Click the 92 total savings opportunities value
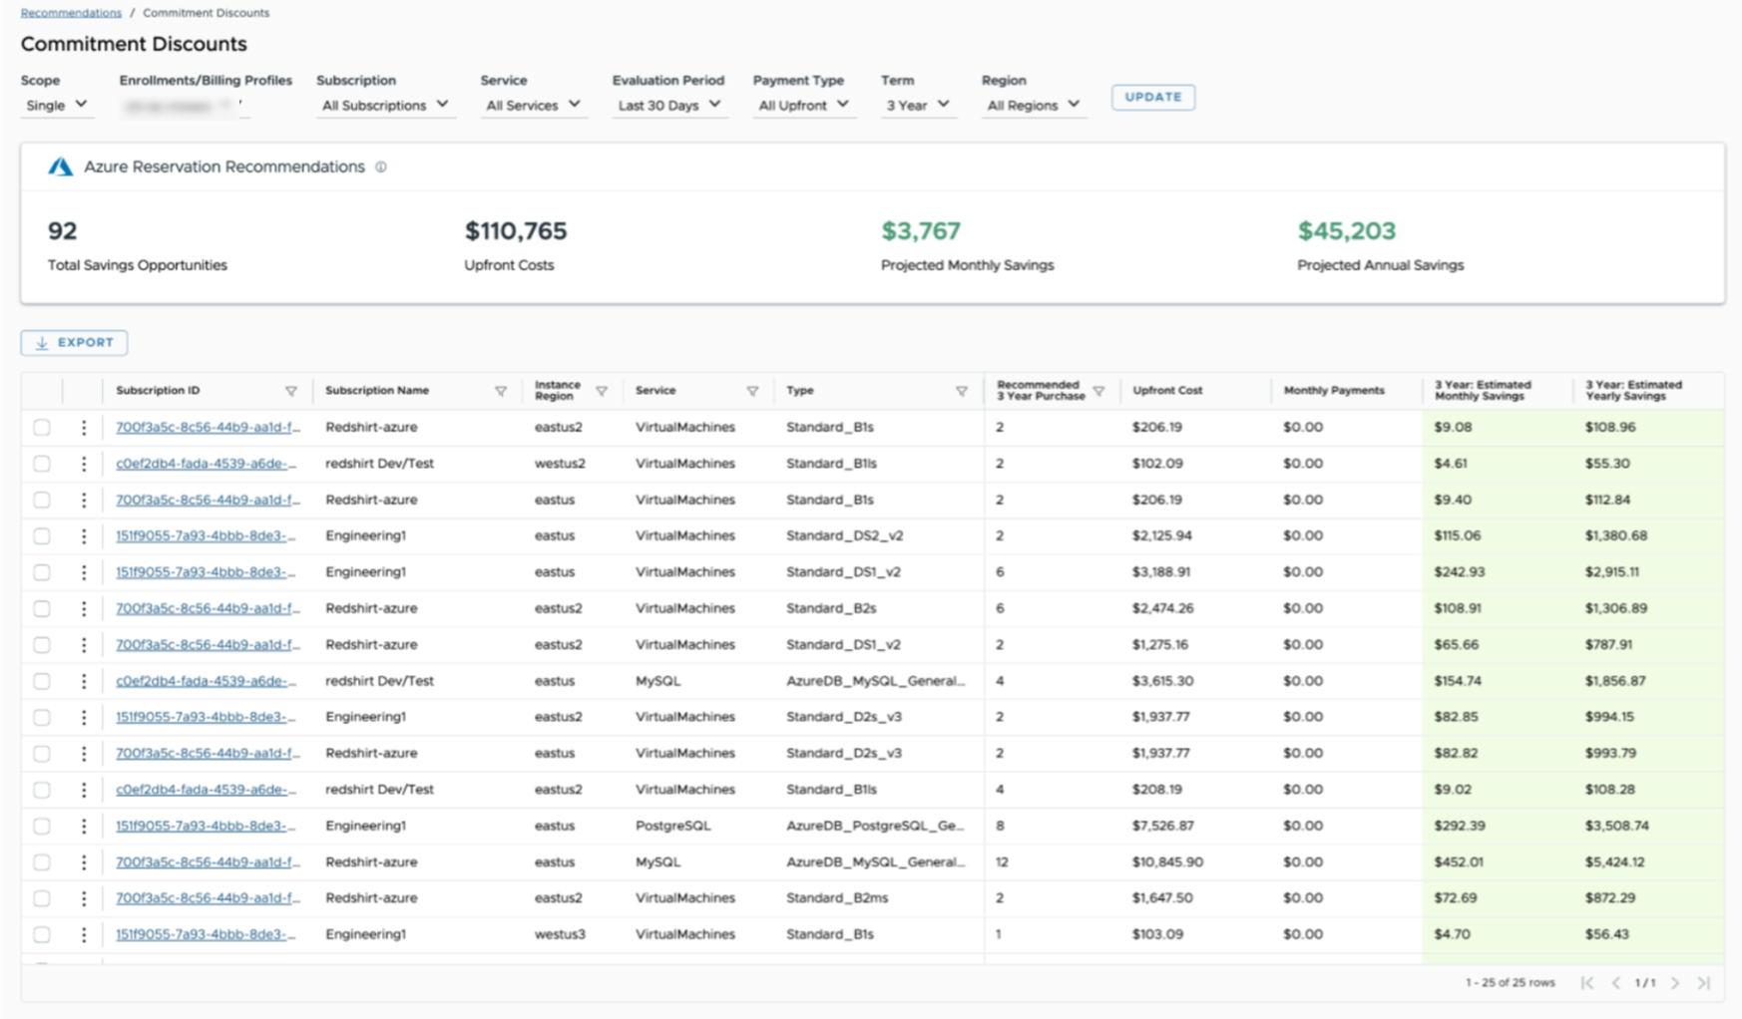Screen dimensions: 1742x1019 click(x=62, y=231)
